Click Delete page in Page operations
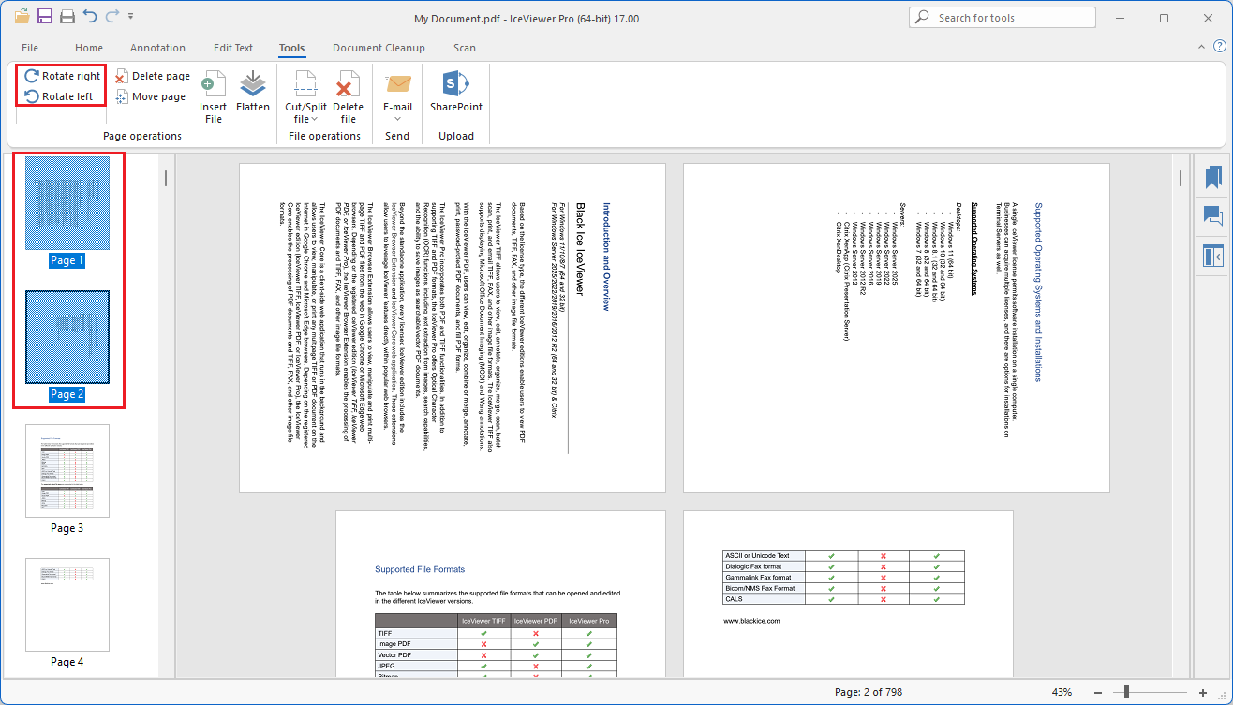Viewport: 1233px width, 705px height. pyautogui.click(x=153, y=76)
